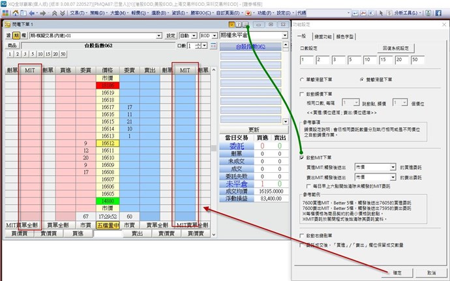Click the help question-mark icon in 閃電下單 title bar
The width and height of the screenshot is (450, 281).
click(x=237, y=24)
